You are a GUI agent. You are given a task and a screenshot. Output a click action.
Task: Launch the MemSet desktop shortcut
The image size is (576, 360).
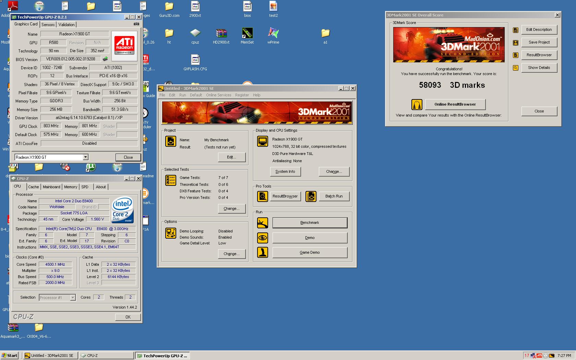(247, 36)
